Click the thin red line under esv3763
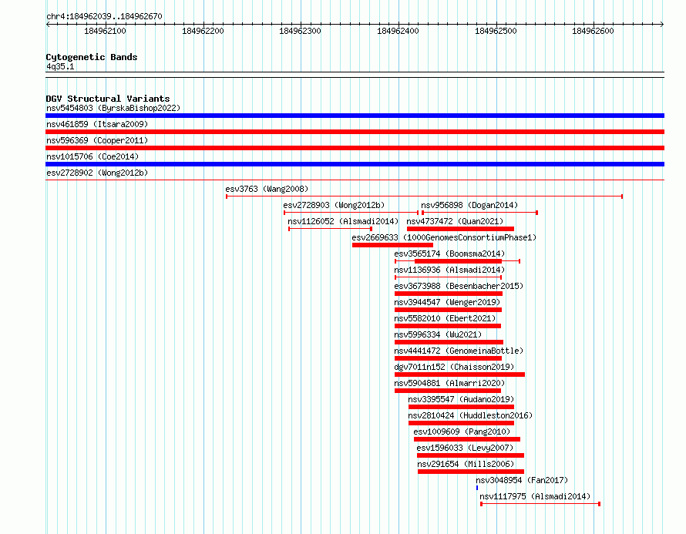This screenshot has height=534, width=686. 425,196
